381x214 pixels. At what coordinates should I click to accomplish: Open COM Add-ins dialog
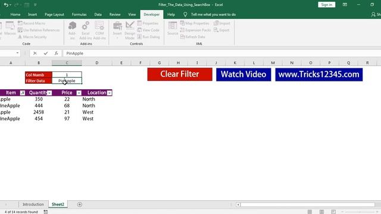[99, 30]
